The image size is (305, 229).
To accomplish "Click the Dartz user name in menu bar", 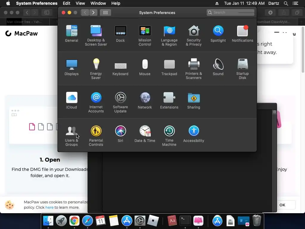I will click(274, 3).
